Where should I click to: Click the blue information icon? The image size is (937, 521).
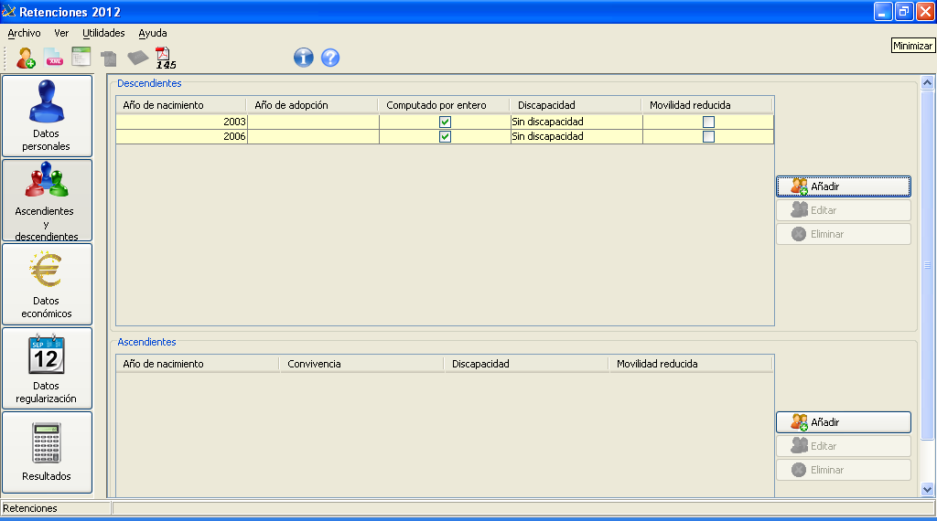[x=303, y=58]
